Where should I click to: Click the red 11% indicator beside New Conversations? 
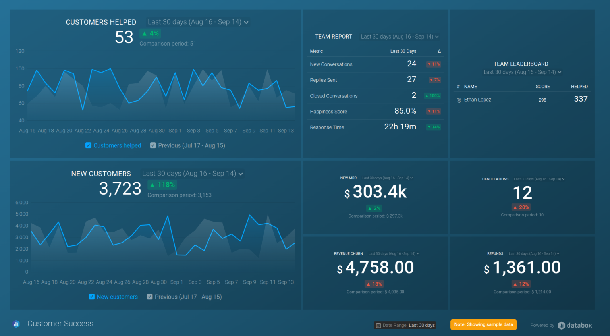tap(433, 64)
